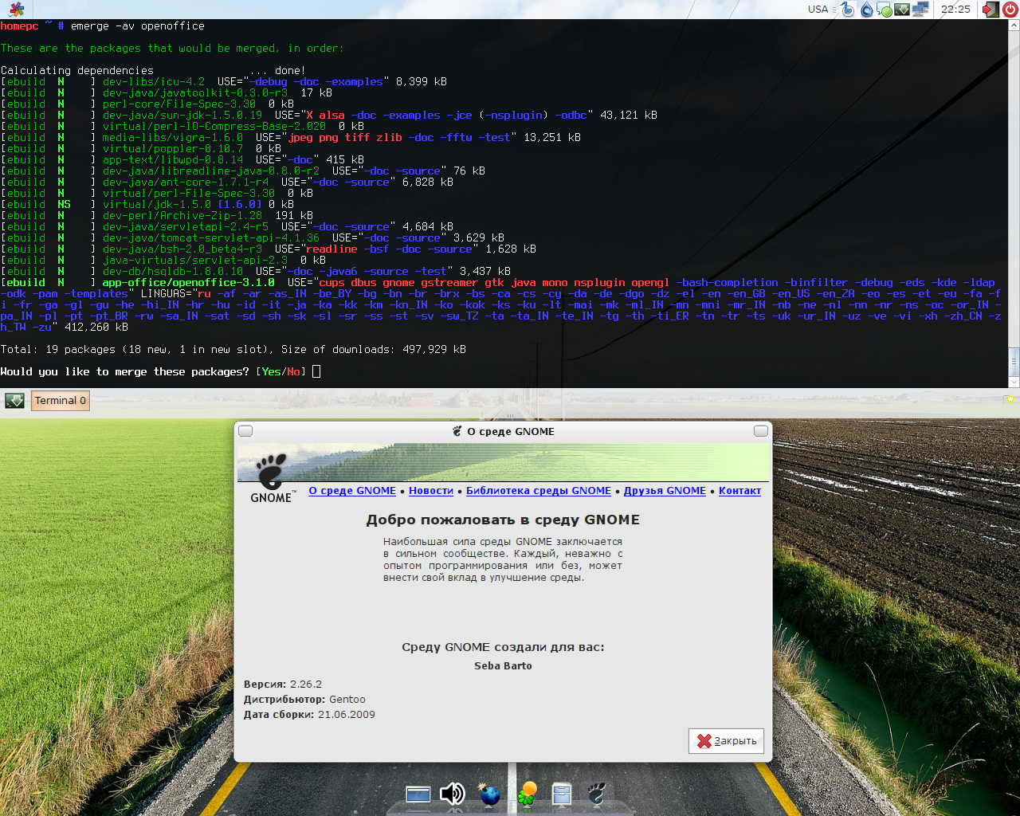Click 'Yes' in the merge prompt
The width and height of the screenshot is (1020, 816).
click(271, 371)
